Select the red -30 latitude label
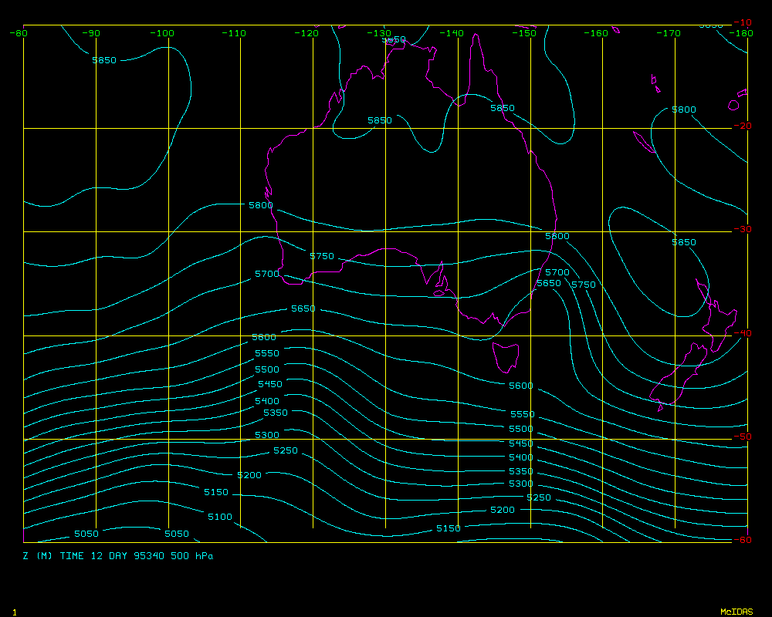The width and height of the screenshot is (772, 617). tap(741, 230)
